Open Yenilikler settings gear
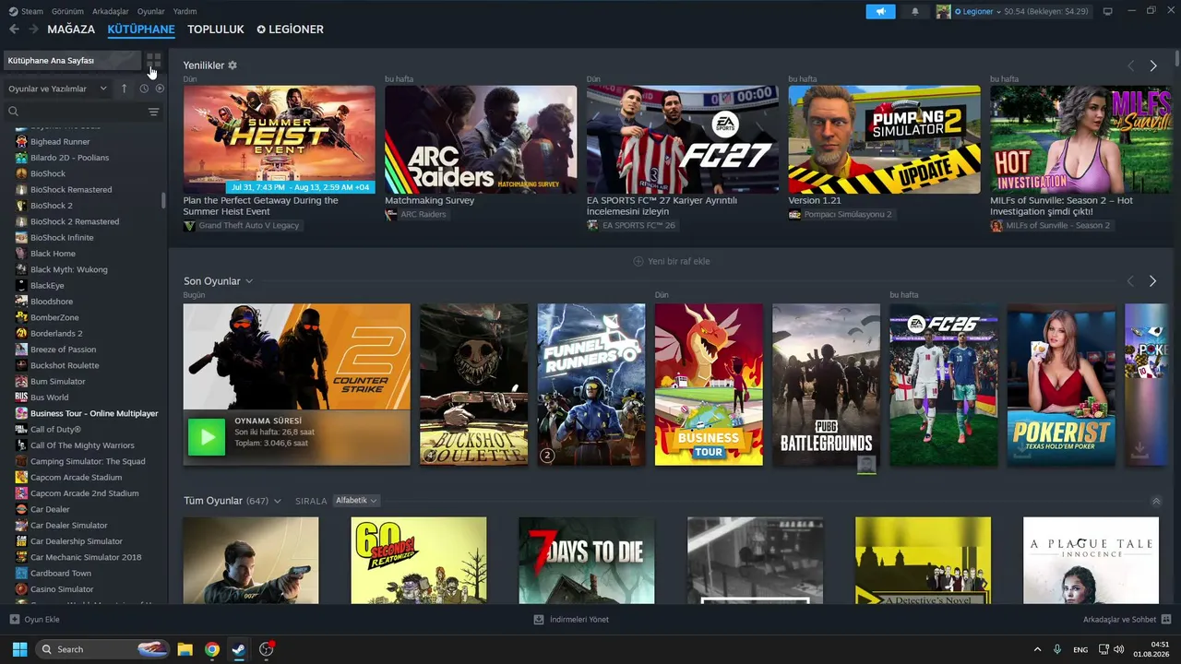Screen dimensions: 1181x664 (x=233, y=65)
